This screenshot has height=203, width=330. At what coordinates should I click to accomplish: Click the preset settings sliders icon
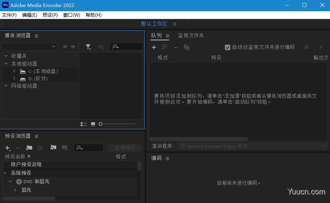(x=40, y=148)
